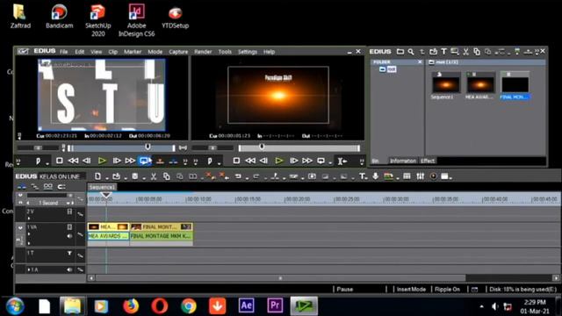Stop playback in the source player
This screenshot has height=316, width=562.
(60, 161)
